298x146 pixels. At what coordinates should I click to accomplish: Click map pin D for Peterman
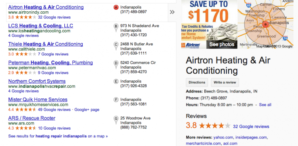[x=116, y=65]
